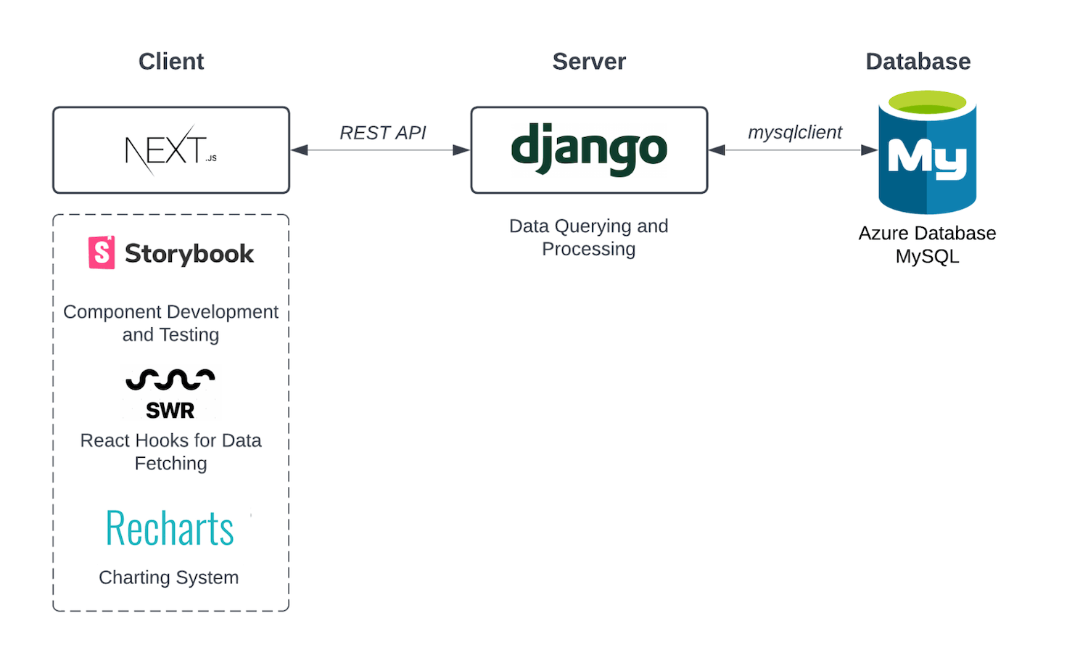Select the 'Charting System' caption
Image resolution: width=1088 pixels, height=653 pixels.
coord(169,578)
